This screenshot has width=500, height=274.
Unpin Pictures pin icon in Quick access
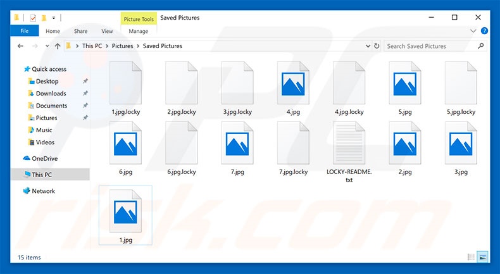[85, 118]
